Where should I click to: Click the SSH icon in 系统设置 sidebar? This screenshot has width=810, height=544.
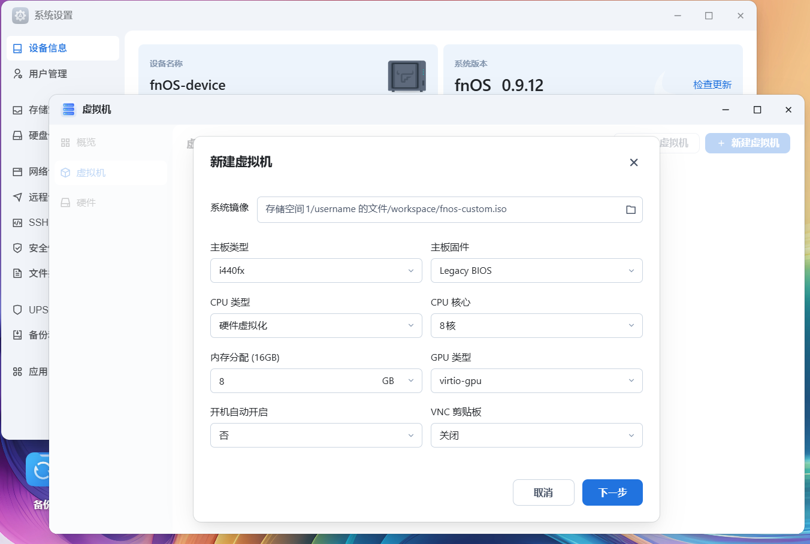point(17,223)
